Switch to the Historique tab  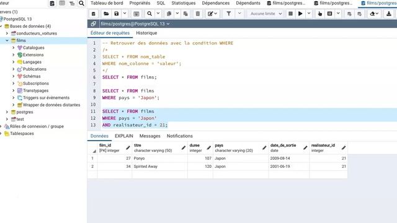(146, 33)
